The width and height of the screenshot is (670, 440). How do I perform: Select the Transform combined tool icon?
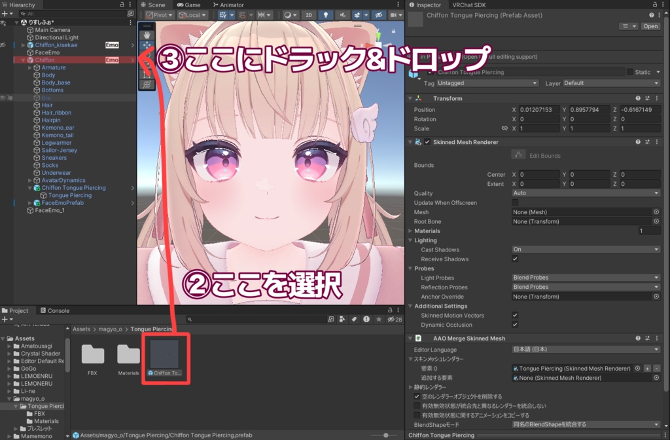click(147, 84)
